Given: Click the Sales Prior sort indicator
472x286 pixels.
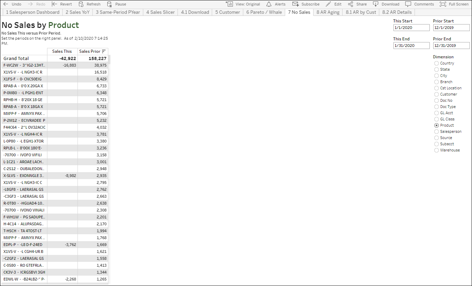Looking at the screenshot, I should (104, 51).
